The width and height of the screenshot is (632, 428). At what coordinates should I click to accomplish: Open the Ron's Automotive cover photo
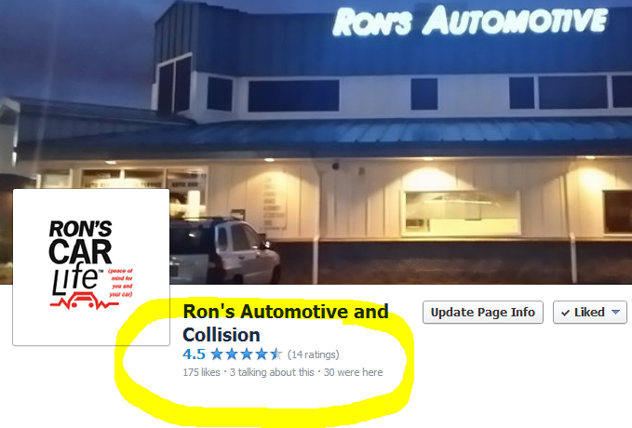point(316,141)
